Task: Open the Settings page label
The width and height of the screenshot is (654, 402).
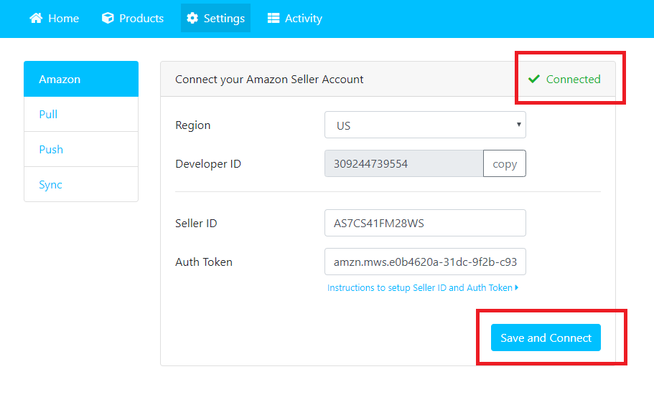Action: 224,19
